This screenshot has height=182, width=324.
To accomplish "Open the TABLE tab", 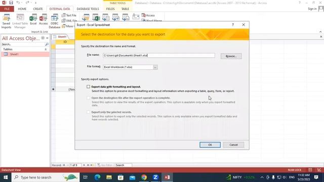I will tap(125, 9).
